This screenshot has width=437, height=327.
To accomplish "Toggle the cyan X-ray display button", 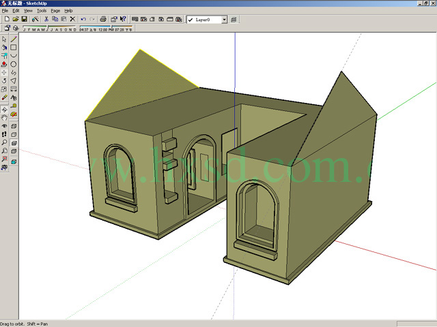I will (14, 161).
